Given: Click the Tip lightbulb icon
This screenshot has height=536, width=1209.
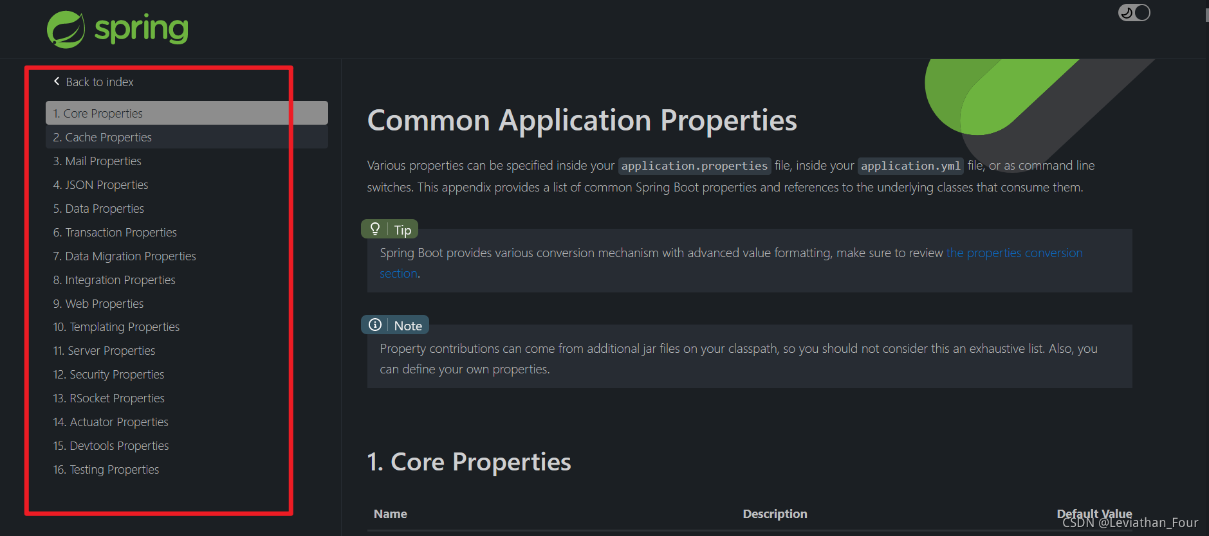Looking at the screenshot, I should click(375, 229).
